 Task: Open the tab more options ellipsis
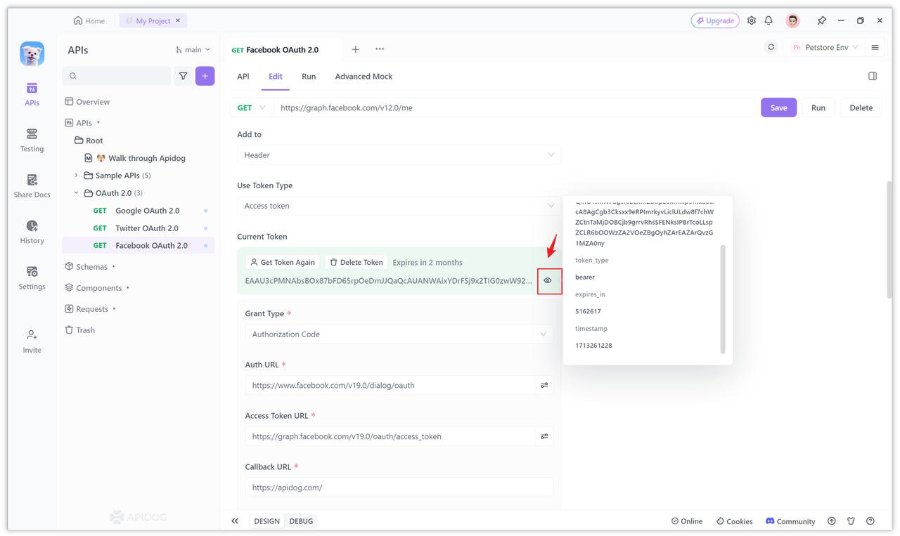380,49
